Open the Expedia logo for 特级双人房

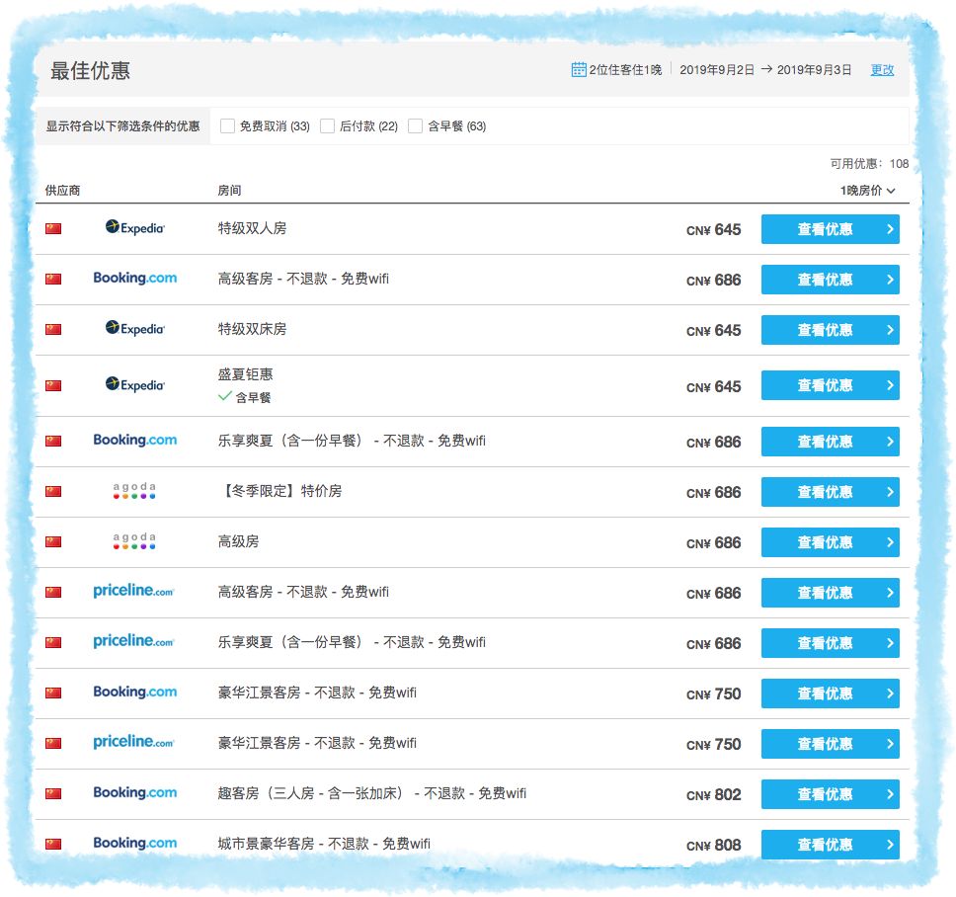(135, 228)
